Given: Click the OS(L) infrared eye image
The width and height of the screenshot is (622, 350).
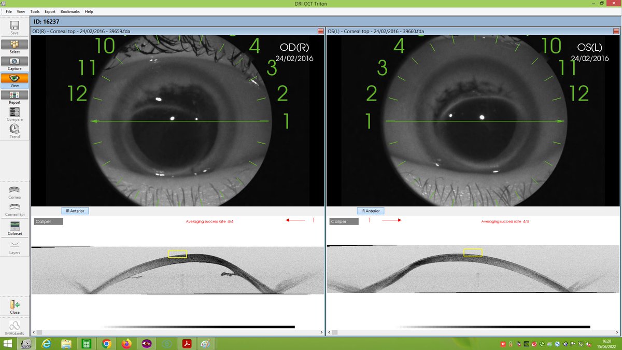Looking at the screenshot, I should 473,120.
